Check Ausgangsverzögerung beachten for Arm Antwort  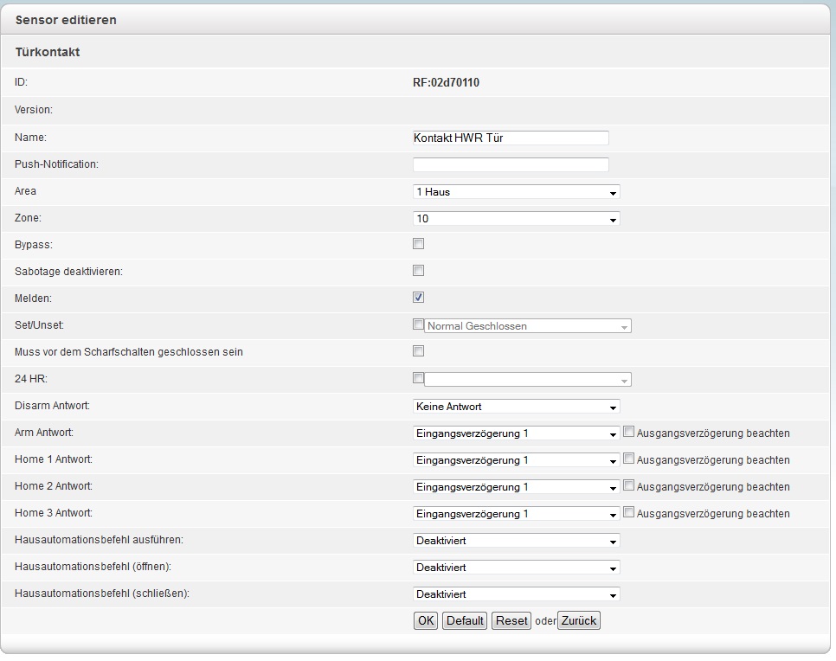pyautogui.click(x=629, y=433)
